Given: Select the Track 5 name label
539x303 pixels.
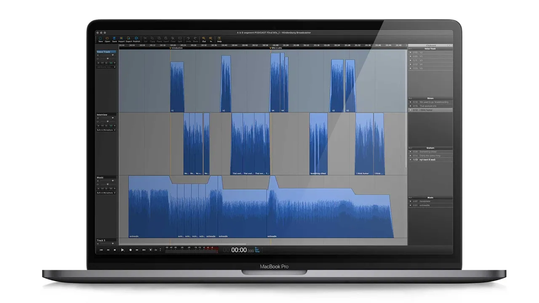Looking at the screenshot, I should (106, 240).
